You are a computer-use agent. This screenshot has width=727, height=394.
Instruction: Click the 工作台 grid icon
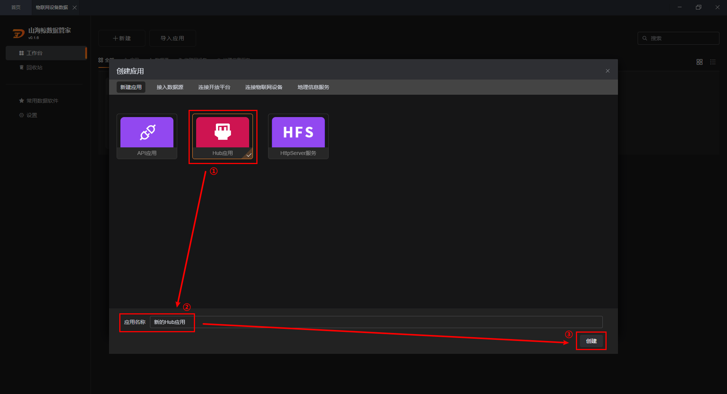[x=22, y=53]
